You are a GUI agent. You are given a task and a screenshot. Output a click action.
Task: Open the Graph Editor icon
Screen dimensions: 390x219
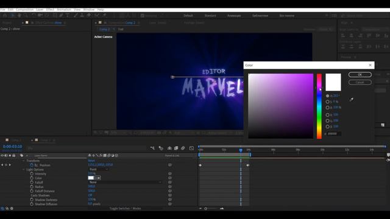point(191,148)
